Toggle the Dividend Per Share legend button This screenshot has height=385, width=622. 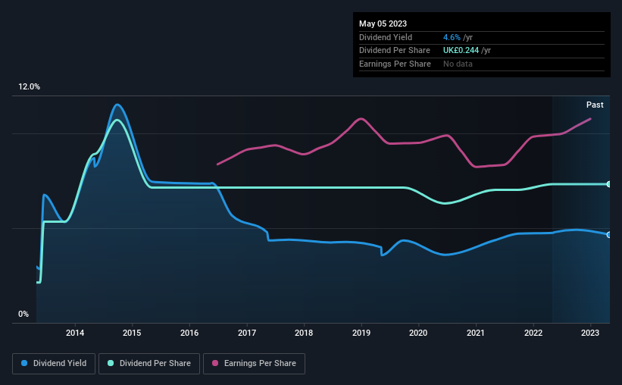(x=150, y=364)
